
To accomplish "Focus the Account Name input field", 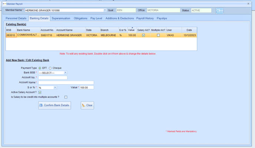I will pyautogui.click(x=66, y=83).
